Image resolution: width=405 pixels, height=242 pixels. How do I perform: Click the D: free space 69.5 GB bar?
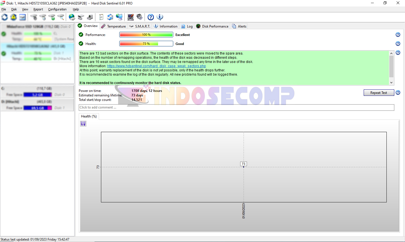38,108
